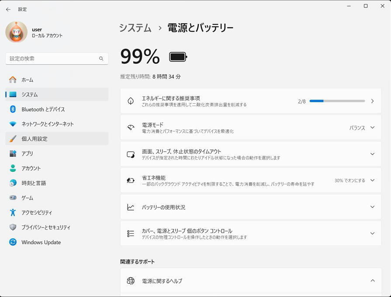Click the battery usage graph icon
391x297 pixels.
tap(131, 207)
